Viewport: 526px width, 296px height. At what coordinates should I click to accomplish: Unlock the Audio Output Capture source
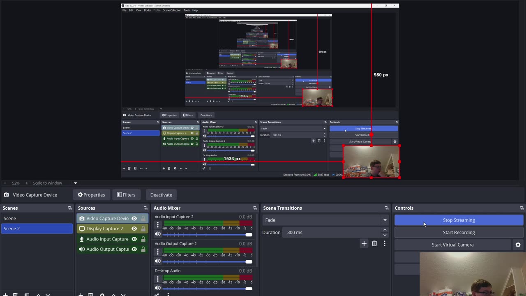coord(143,249)
